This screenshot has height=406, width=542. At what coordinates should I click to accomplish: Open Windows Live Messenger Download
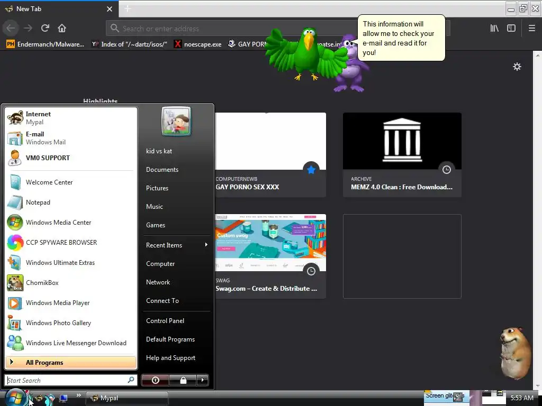click(x=71, y=343)
